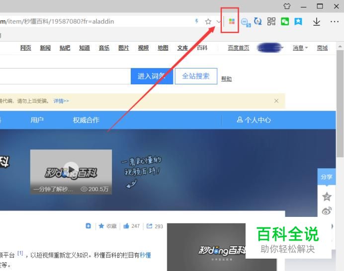This screenshot has height=271, width=344.
Task: Open the 帮助 link
Action: 226,78
